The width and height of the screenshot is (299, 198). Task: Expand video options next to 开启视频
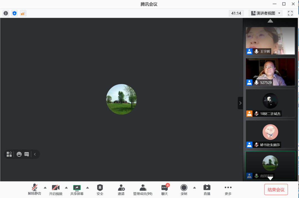66,188
